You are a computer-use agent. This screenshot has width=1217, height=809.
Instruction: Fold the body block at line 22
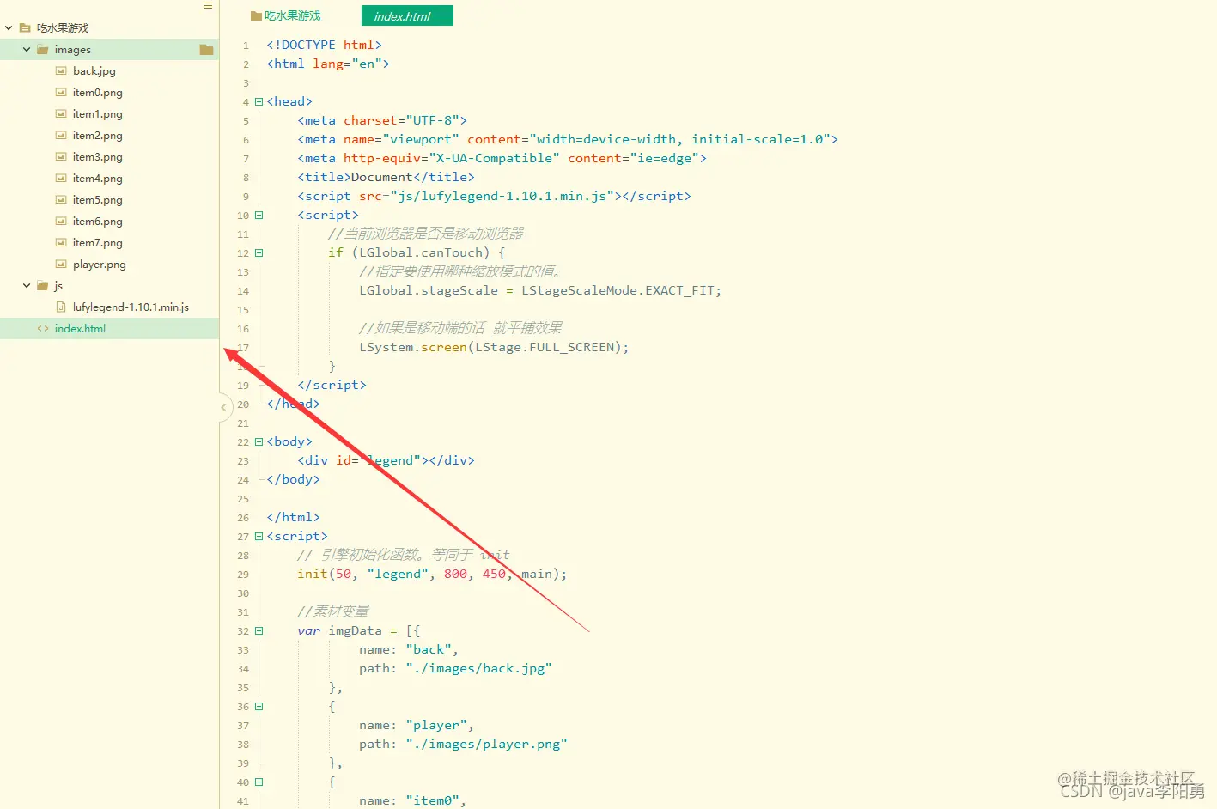[x=259, y=442]
